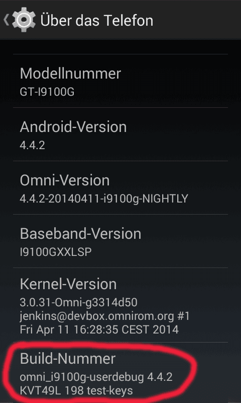This screenshot has height=403, width=241.
Task: Tap the back chevron beside the gear
Action: pyautogui.click(x=6, y=20)
